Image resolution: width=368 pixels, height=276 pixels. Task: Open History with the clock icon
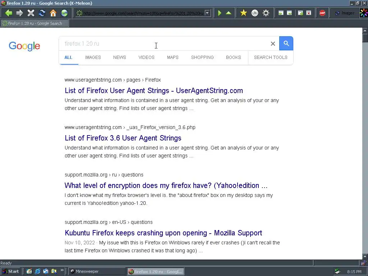tap(255, 13)
